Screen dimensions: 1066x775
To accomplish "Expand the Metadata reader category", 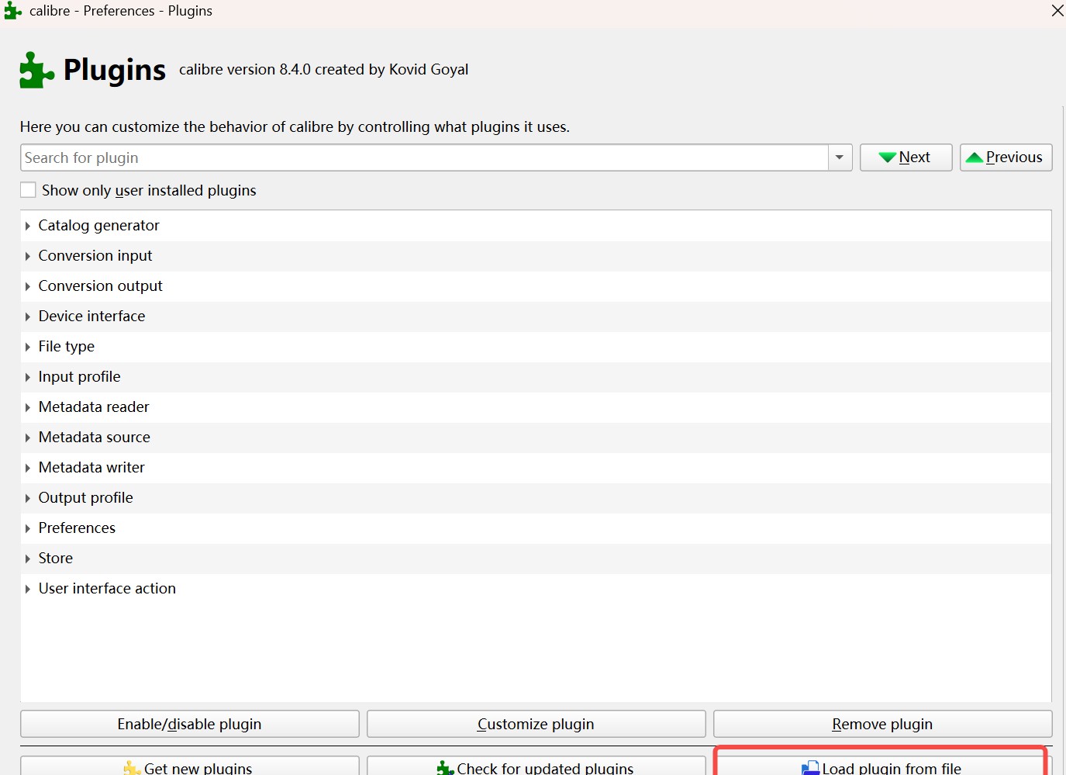I will [28, 407].
